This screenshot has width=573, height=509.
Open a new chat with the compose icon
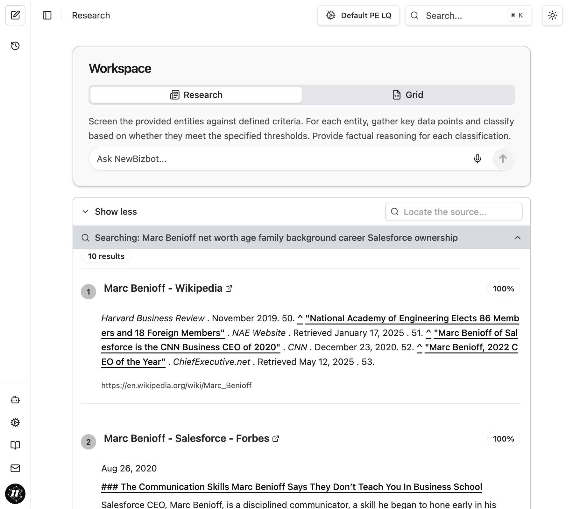click(x=15, y=15)
